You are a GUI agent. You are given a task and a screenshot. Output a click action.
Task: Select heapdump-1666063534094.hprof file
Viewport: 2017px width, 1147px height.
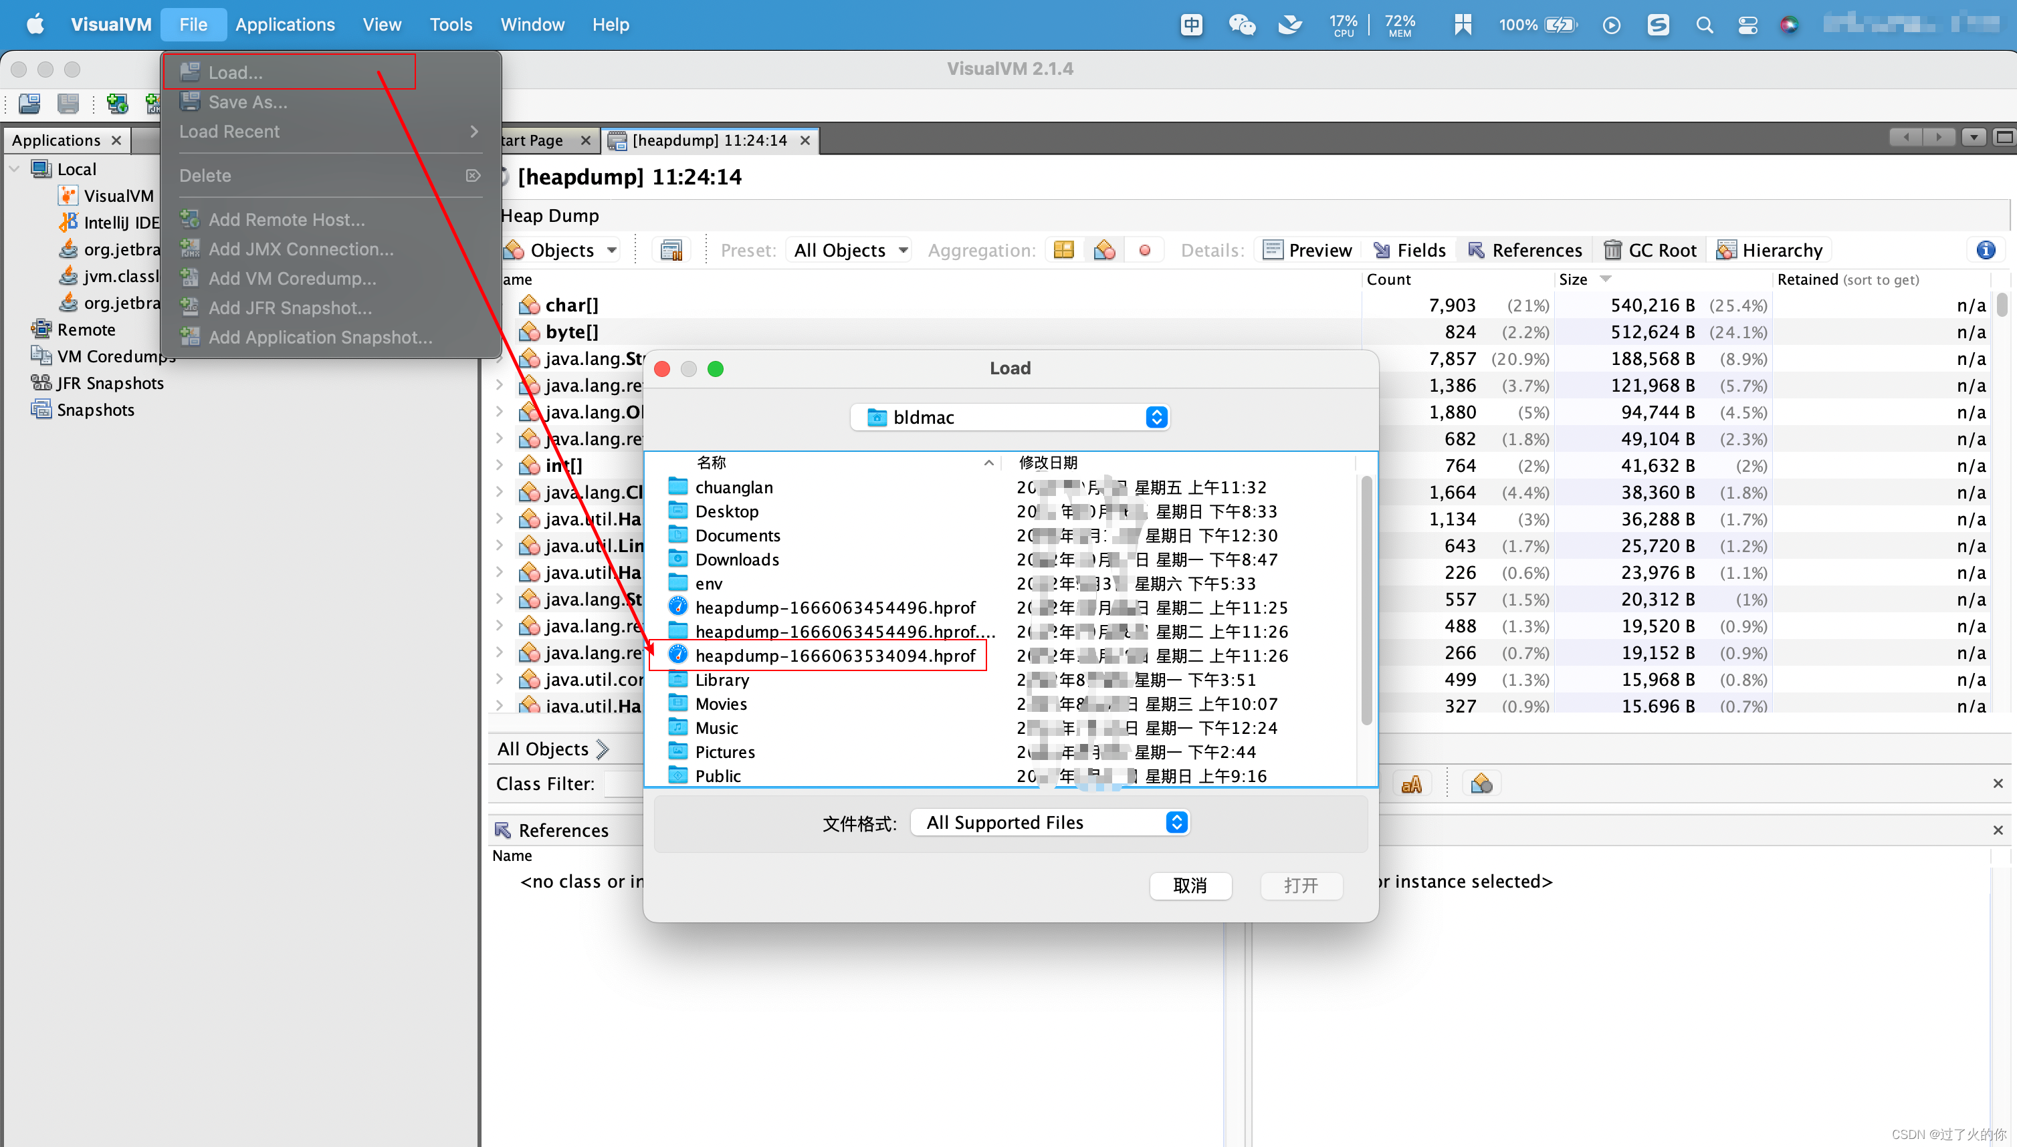(x=835, y=656)
